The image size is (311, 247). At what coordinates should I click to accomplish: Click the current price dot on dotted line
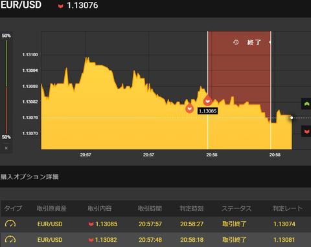point(292,118)
